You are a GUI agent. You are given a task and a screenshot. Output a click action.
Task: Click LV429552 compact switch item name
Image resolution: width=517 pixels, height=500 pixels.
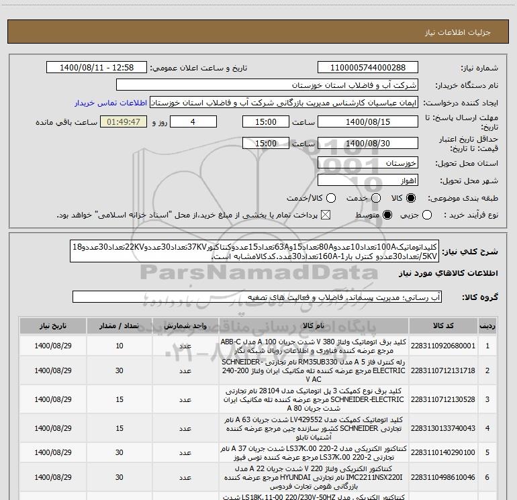tap(314, 428)
